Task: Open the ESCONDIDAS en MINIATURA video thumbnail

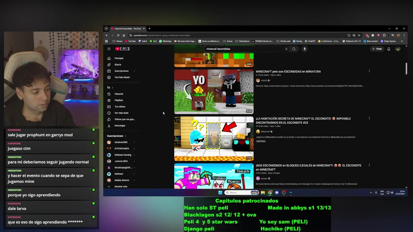Action: [214, 92]
